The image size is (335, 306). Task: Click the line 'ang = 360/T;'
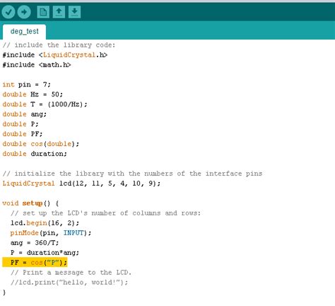(x=35, y=243)
